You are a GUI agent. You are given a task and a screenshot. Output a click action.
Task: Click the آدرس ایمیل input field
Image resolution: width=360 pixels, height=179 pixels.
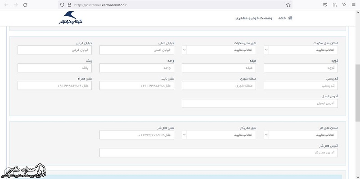(x=260, y=103)
